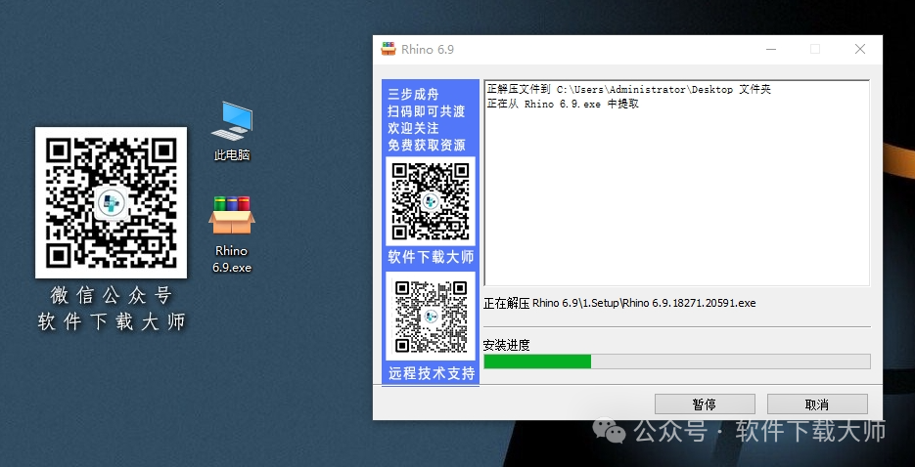Click the 取消 button to cancel extraction
915x467 pixels.
(x=817, y=404)
